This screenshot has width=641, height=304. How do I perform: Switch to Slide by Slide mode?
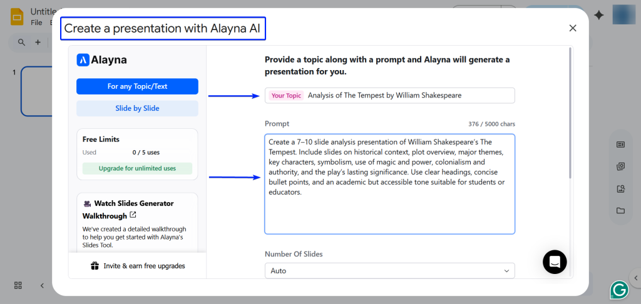tap(137, 108)
